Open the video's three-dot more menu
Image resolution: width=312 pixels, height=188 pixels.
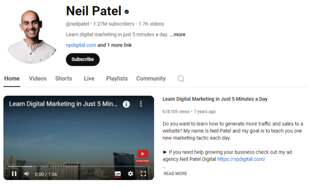pyautogui.click(x=141, y=104)
